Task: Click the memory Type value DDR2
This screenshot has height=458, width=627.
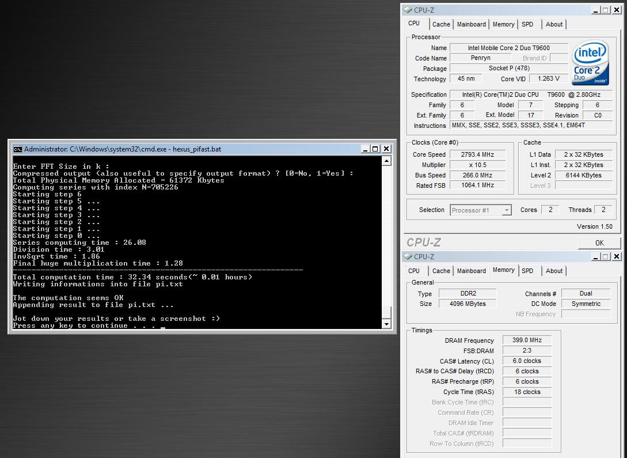Action: coord(468,293)
